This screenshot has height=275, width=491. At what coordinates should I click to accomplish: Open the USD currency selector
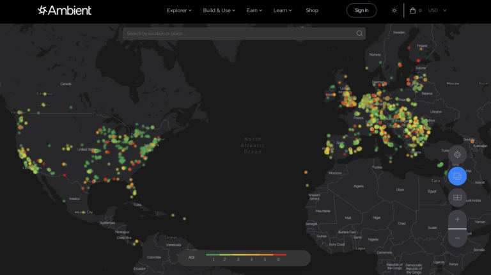(x=437, y=10)
